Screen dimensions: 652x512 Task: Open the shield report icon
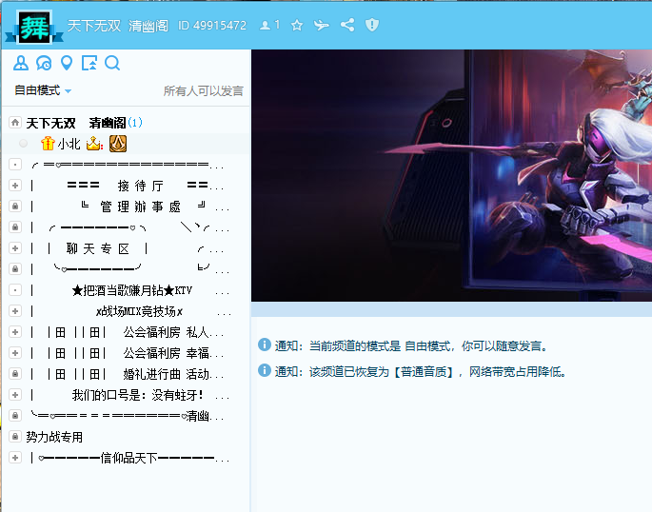click(372, 25)
